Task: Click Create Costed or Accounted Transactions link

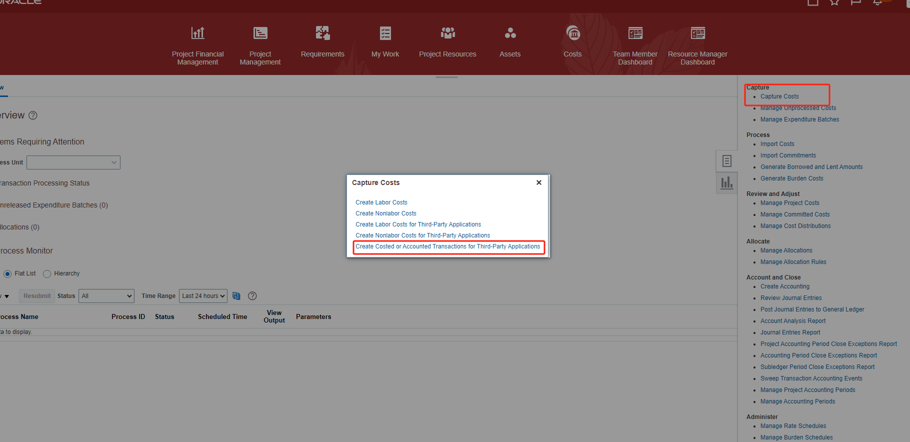Action: 448,246
